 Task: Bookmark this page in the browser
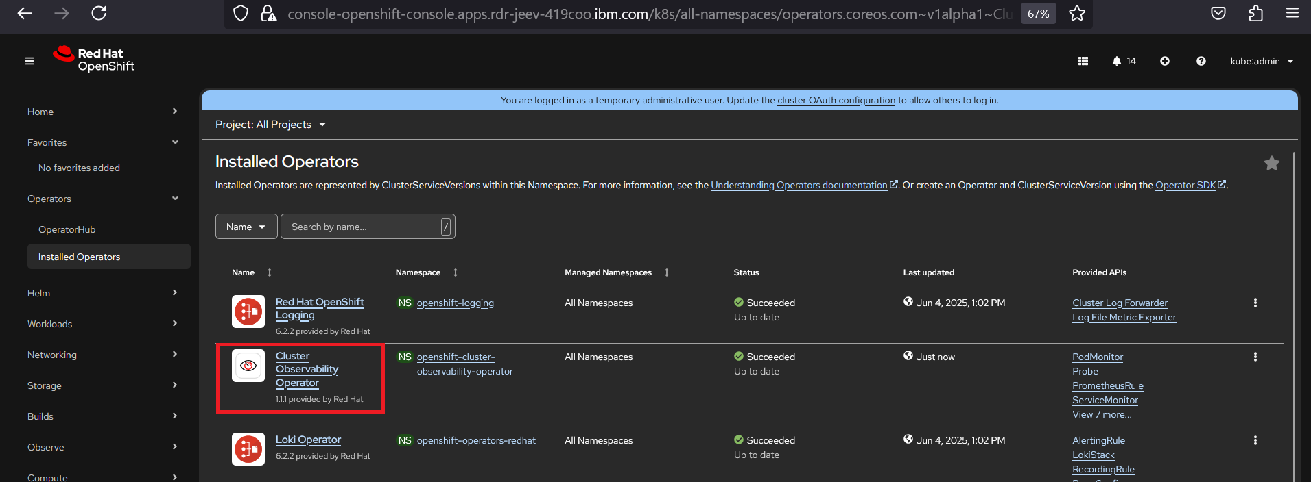pyautogui.click(x=1077, y=14)
